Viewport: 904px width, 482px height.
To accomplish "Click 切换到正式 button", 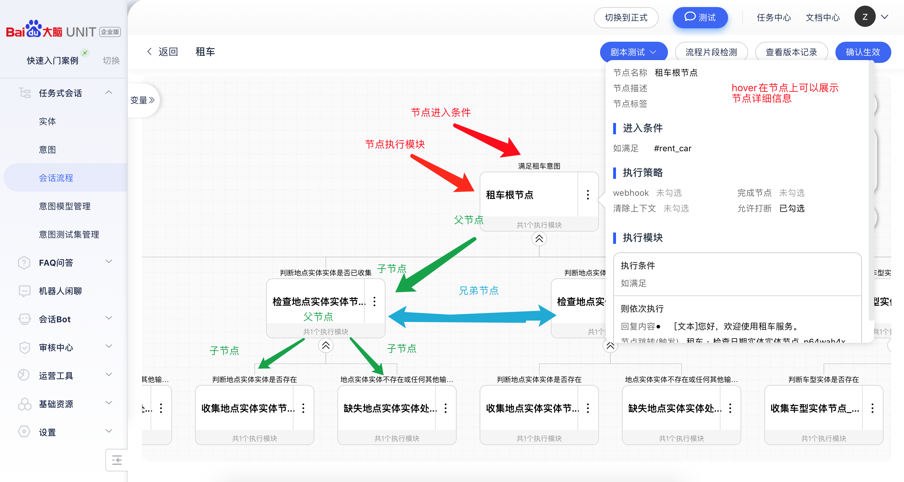I will 626,17.
